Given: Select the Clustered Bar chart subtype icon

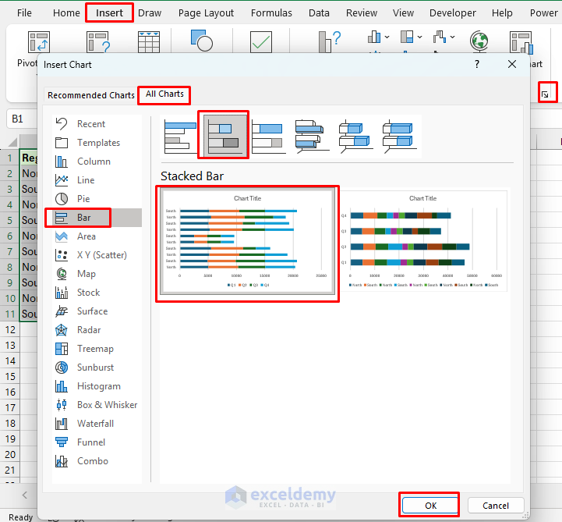Looking at the screenshot, I should pos(180,136).
